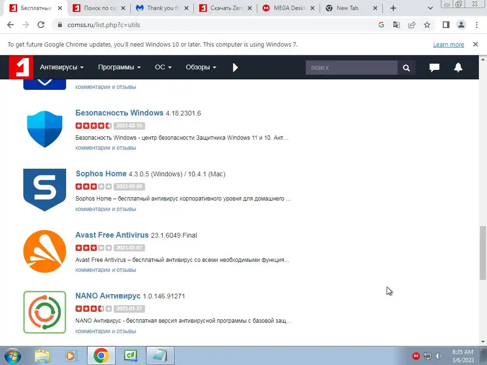Open the volume speaker tray icon

coord(439,356)
